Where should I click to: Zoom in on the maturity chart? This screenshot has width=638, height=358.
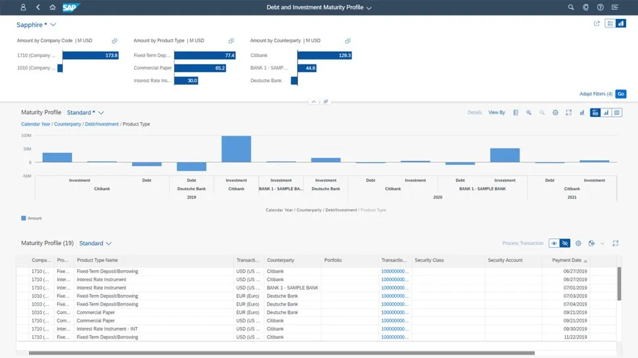click(528, 113)
